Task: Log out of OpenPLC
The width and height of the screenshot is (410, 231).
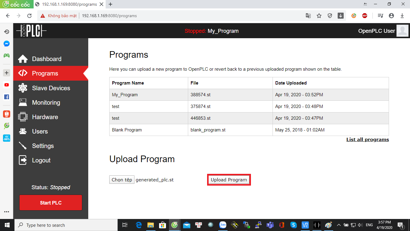Action: pyautogui.click(x=41, y=160)
